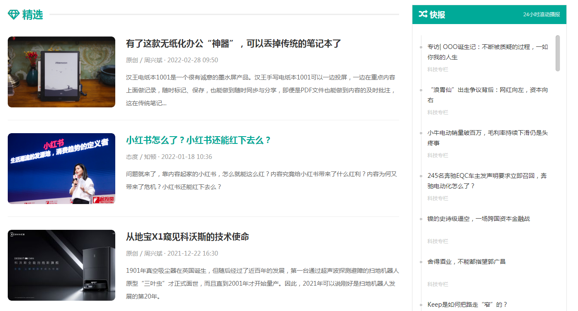Open article 有了这款无纸化办公“神器”
This screenshot has height=311, width=578.
234,43
